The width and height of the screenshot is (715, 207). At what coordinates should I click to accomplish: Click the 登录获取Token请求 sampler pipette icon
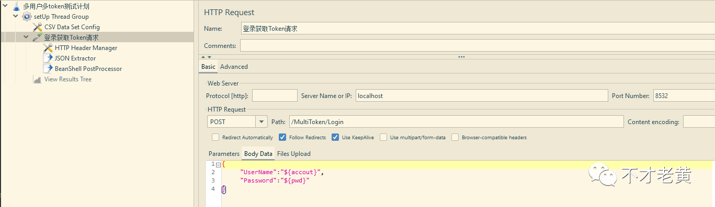pos(37,38)
